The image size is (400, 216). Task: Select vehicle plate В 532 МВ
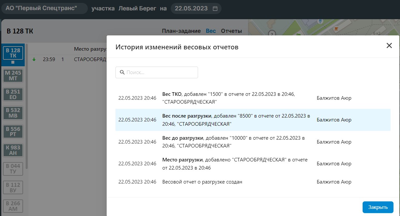point(13,113)
